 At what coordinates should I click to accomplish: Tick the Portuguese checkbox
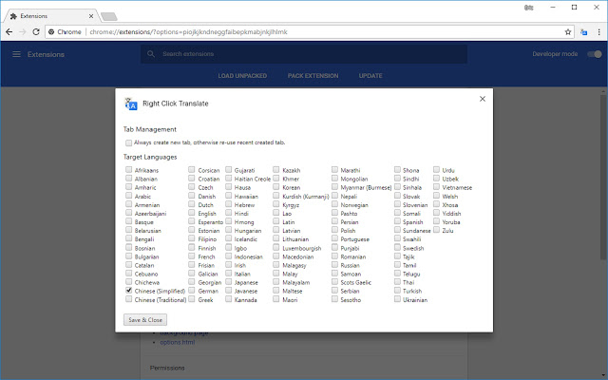click(334, 238)
